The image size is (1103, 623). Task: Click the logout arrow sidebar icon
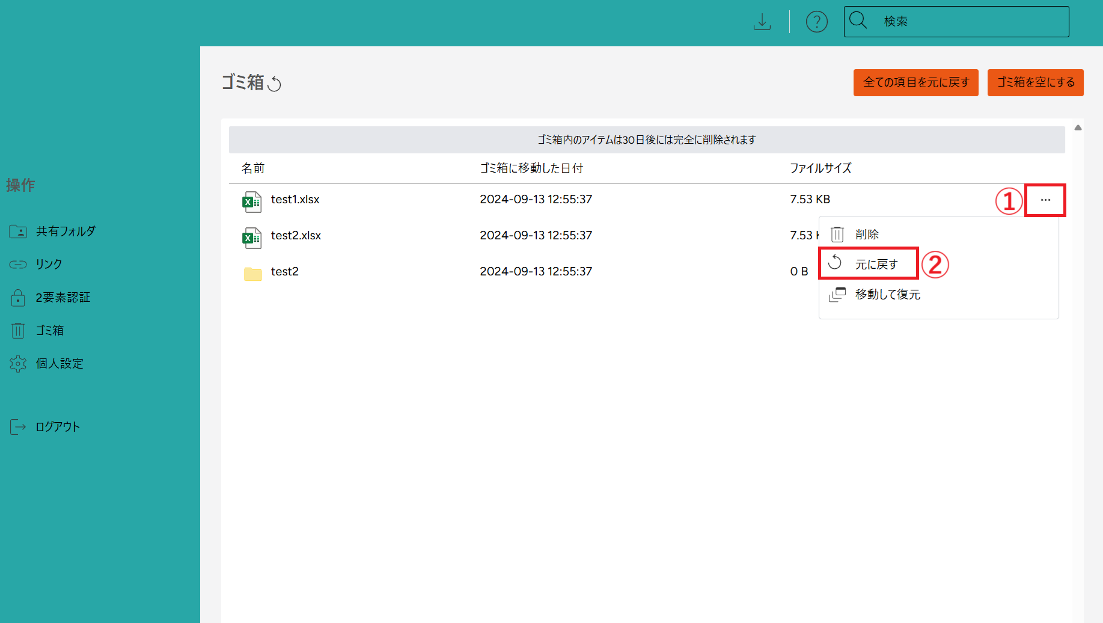(18, 427)
